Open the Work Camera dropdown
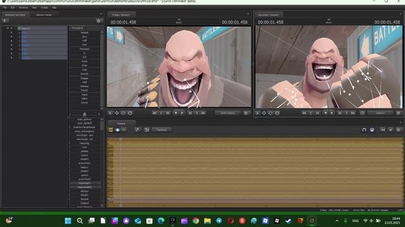 (228, 113)
